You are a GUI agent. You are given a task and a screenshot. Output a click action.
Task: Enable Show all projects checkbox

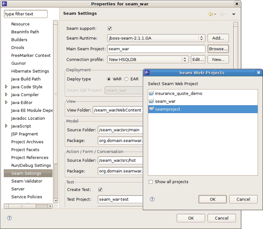pyautogui.click(x=151, y=182)
